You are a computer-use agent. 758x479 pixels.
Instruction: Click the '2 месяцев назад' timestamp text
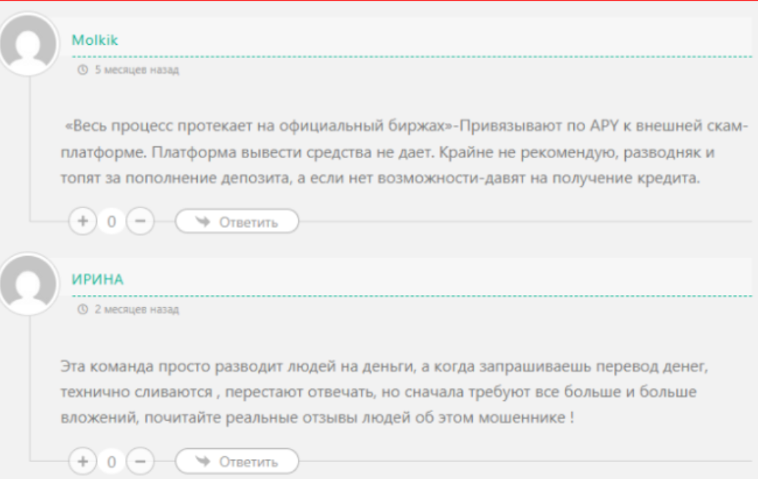(136, 310)
